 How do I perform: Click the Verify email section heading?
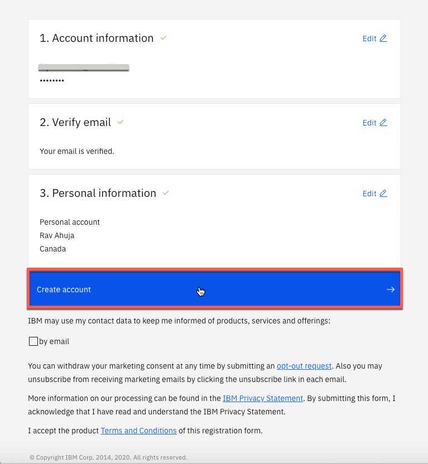coord(75,122)
